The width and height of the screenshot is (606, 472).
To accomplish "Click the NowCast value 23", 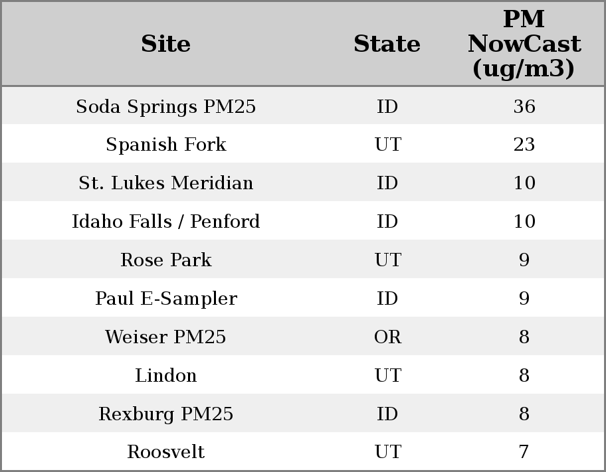I will [524, 145].
